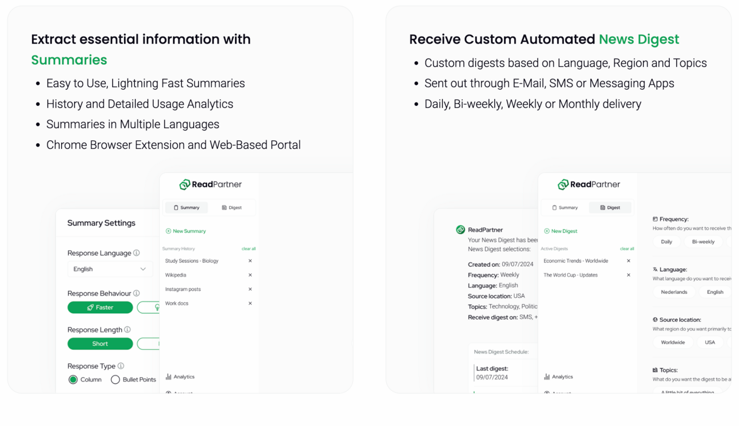Click the ReadPartner logo in right panel
The width and height of the screenshot is (739, 426).
(589, 184)
